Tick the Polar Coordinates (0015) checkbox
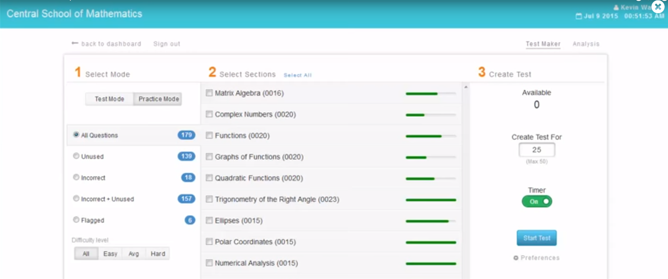This screenshot has height=279, width=668. [209, 242]
